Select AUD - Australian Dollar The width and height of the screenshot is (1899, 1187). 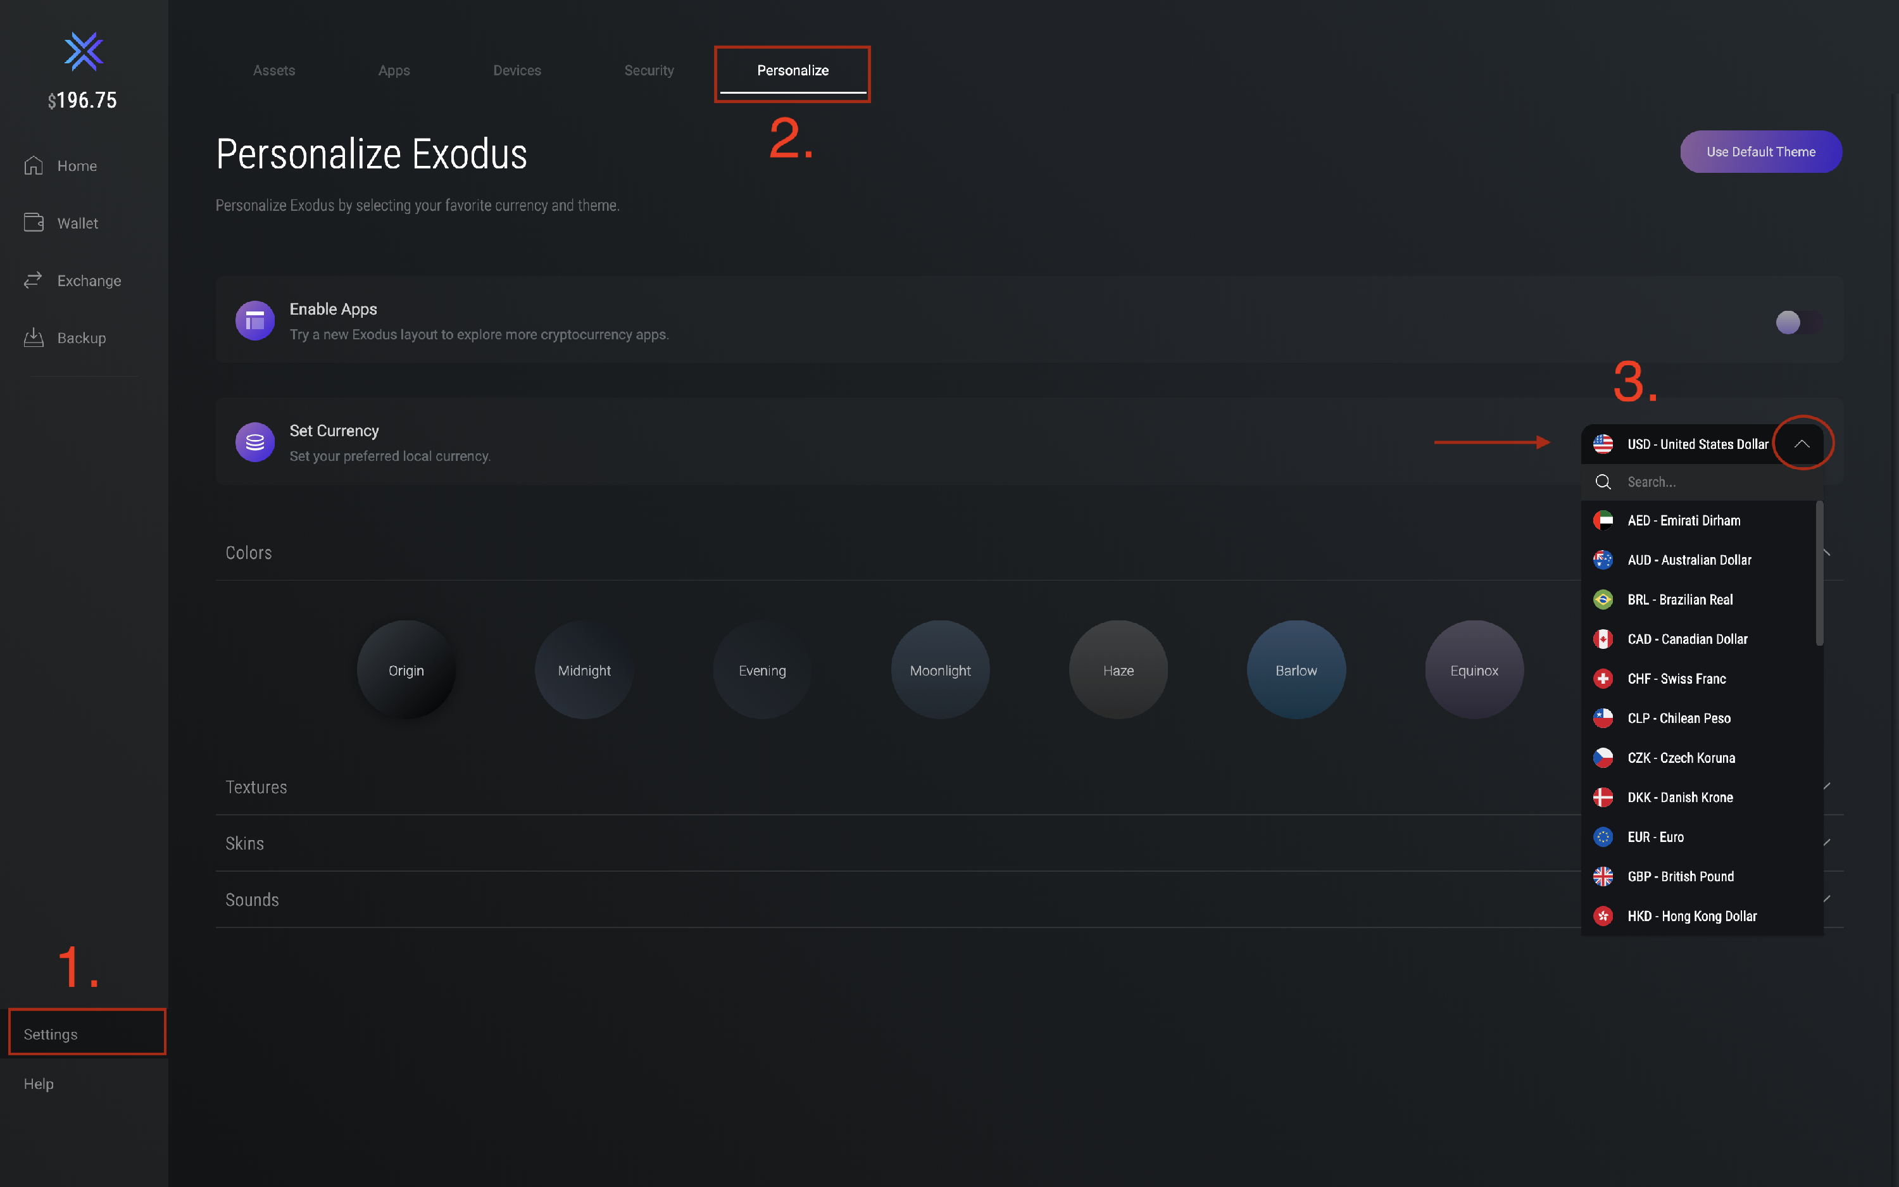click(x=1700, y=560)
